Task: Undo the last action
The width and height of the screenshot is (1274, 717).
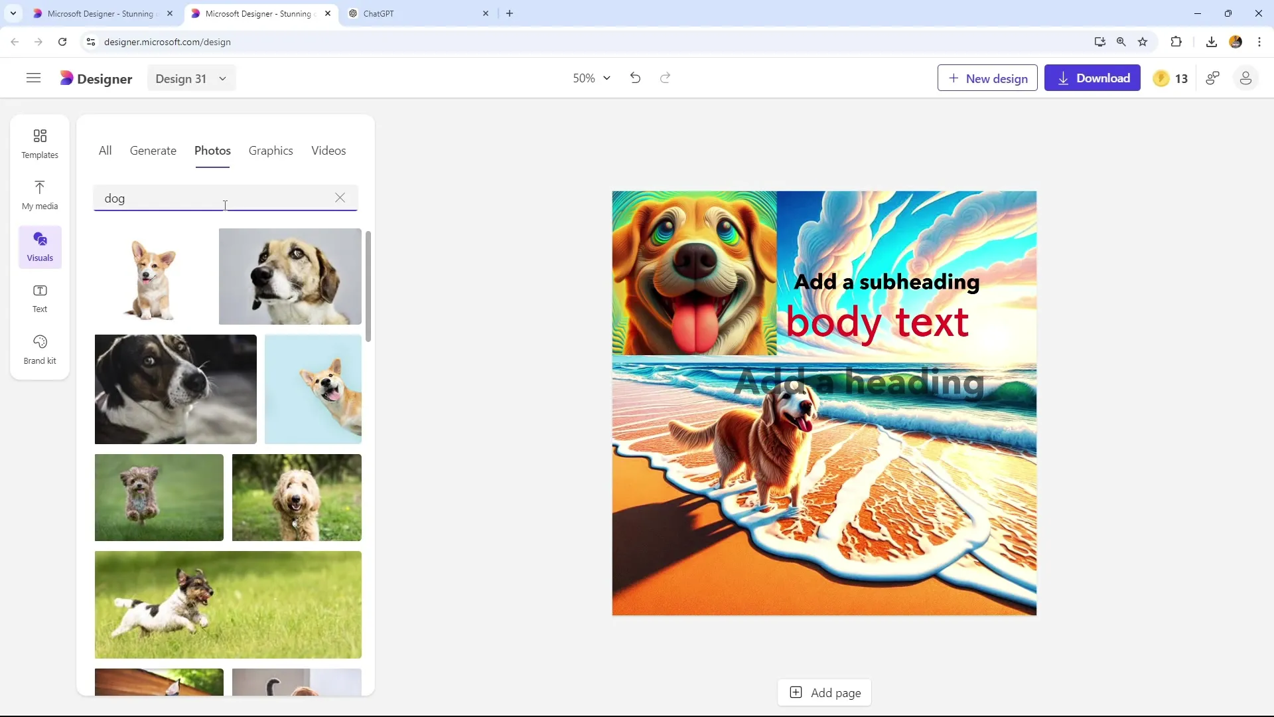Action: point(635,78)
